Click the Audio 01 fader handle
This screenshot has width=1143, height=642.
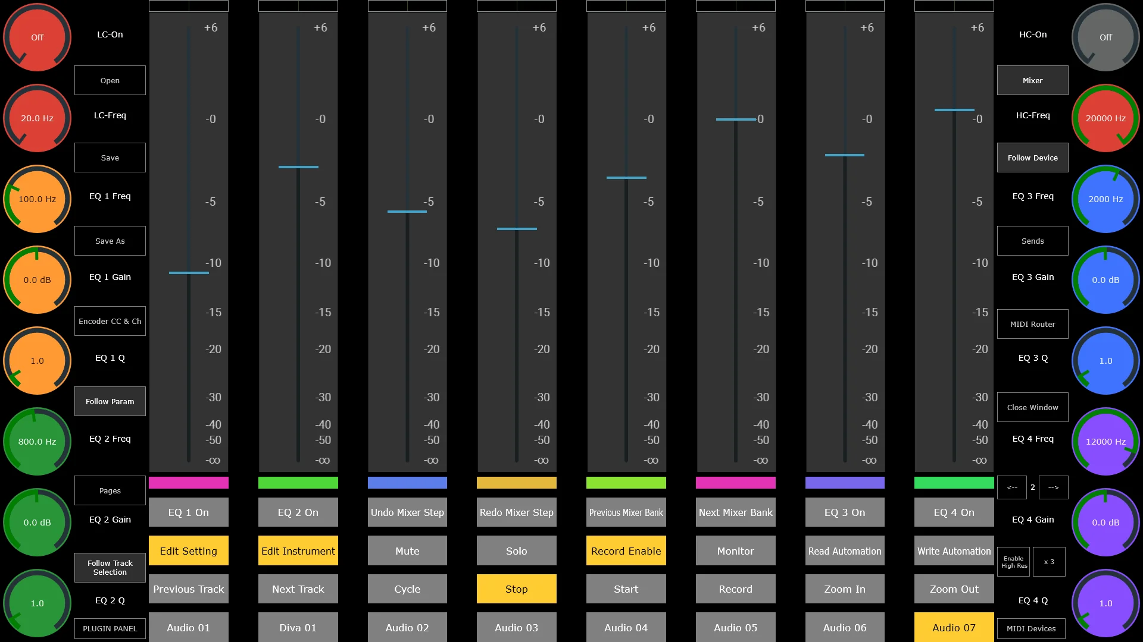[x=189, y=273]
